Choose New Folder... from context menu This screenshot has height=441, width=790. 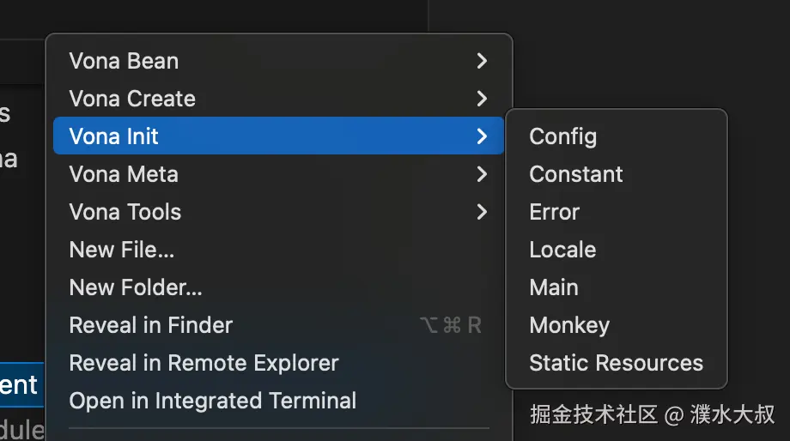(x=136, y=287)
